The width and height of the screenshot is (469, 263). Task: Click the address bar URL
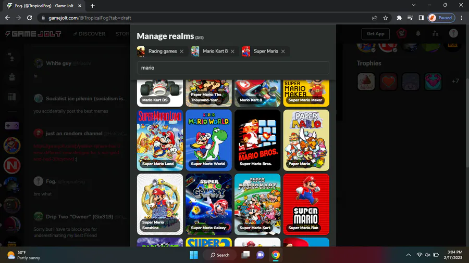[x=90, y=18]
